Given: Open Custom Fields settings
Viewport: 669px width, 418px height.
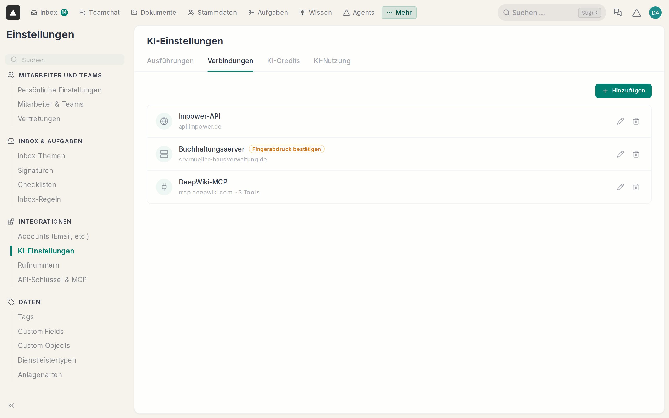Looking at the screenshot, I should click(x=41, y=331).
